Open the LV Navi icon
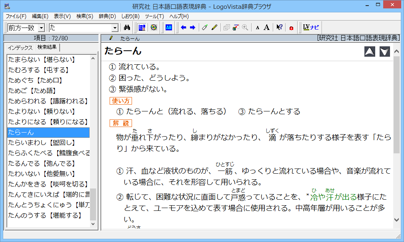This screenshot has height=242, width=404. click(x=311, y=27)
